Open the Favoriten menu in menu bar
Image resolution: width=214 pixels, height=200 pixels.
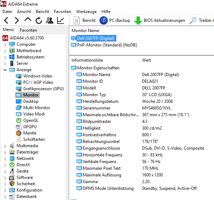click(62, 12)
